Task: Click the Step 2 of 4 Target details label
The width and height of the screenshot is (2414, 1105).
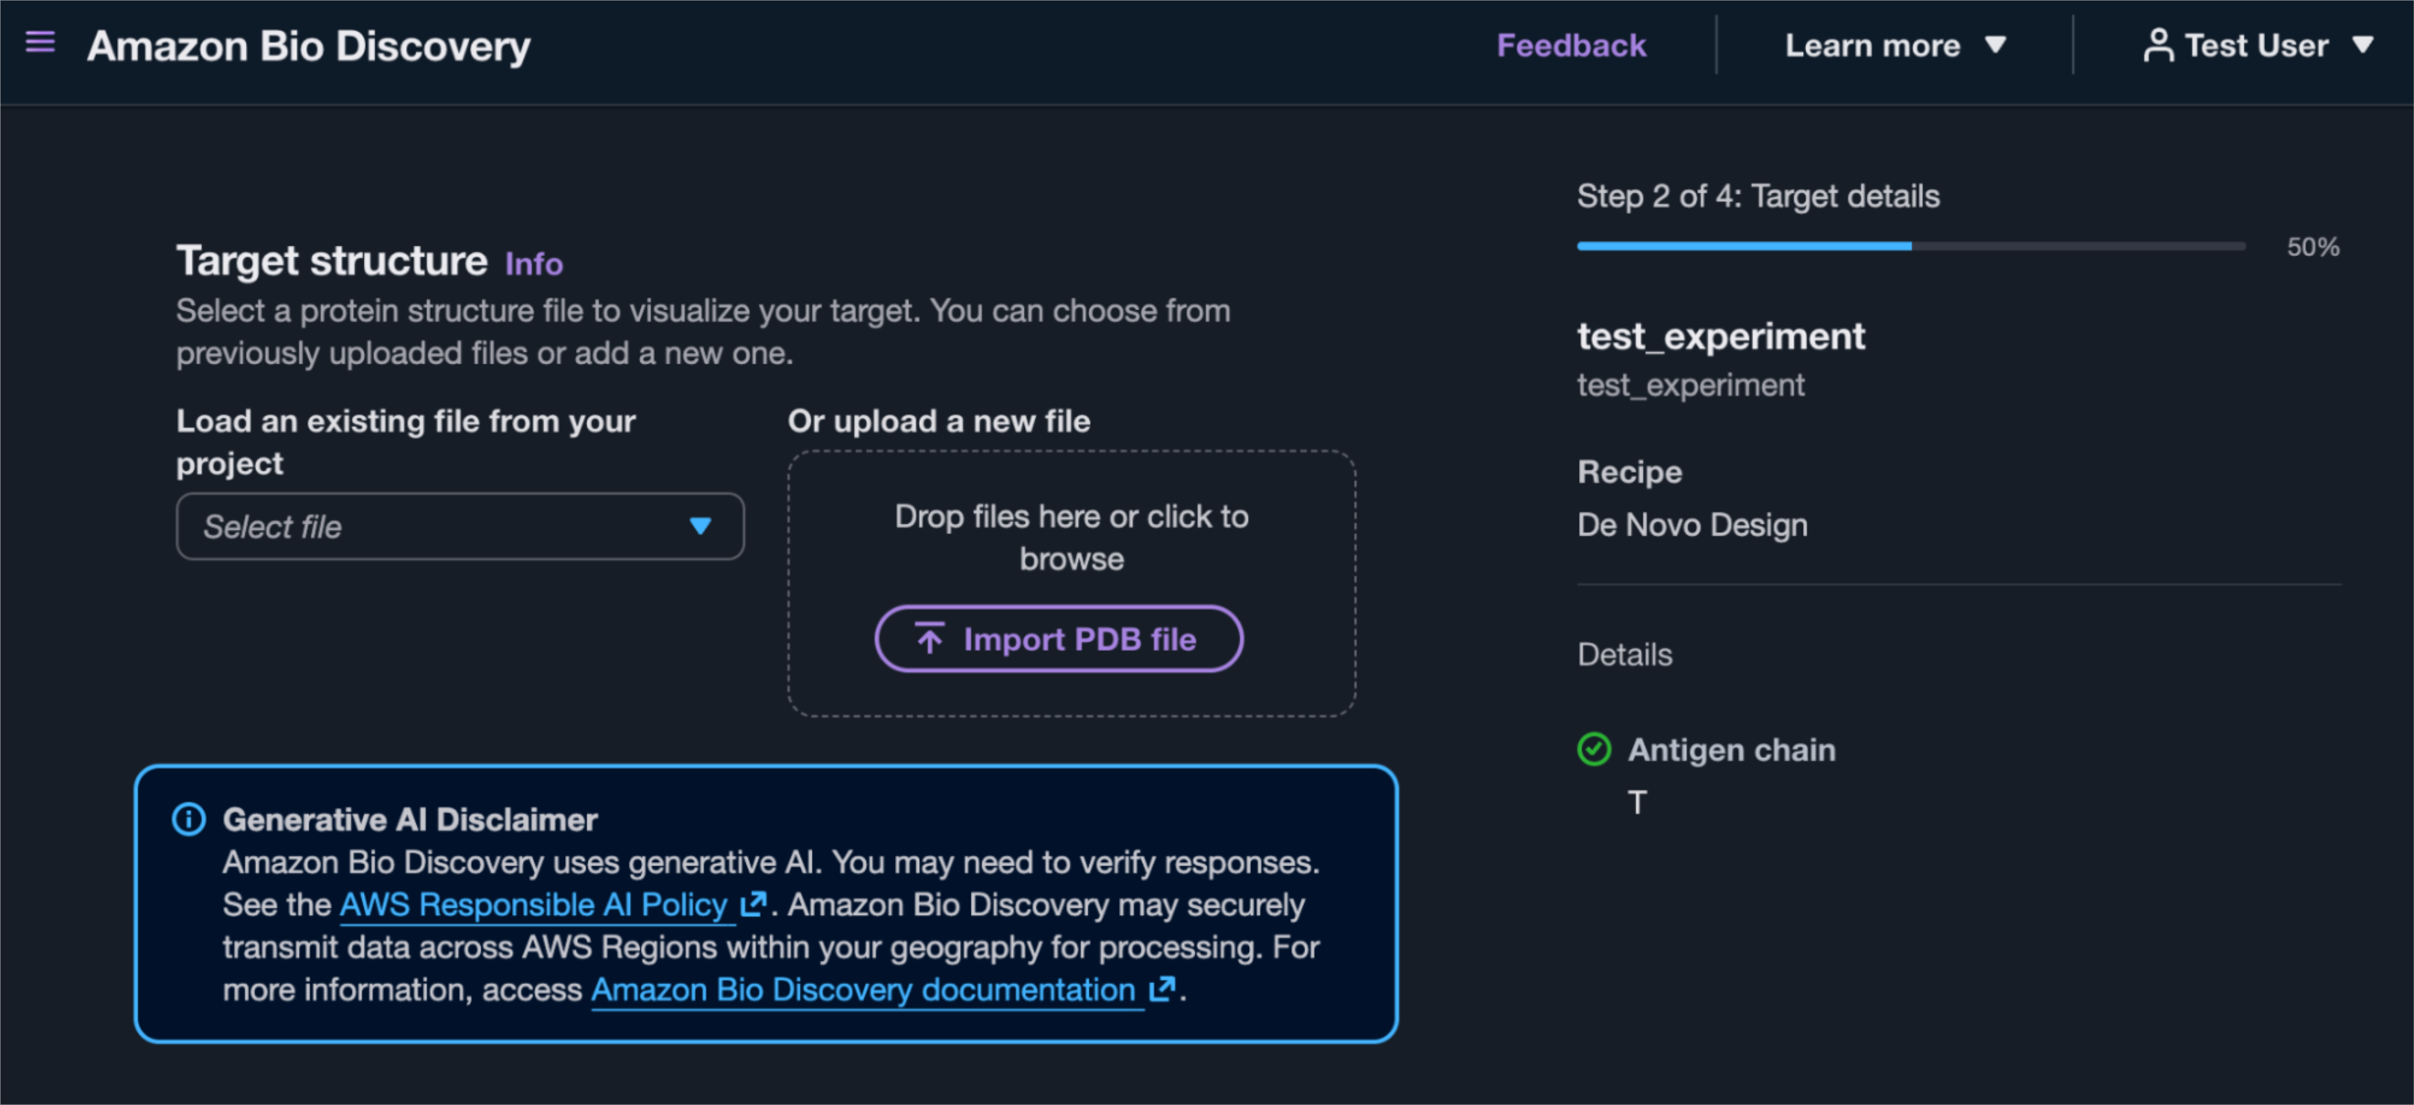Action: (x=1758, y=196)
